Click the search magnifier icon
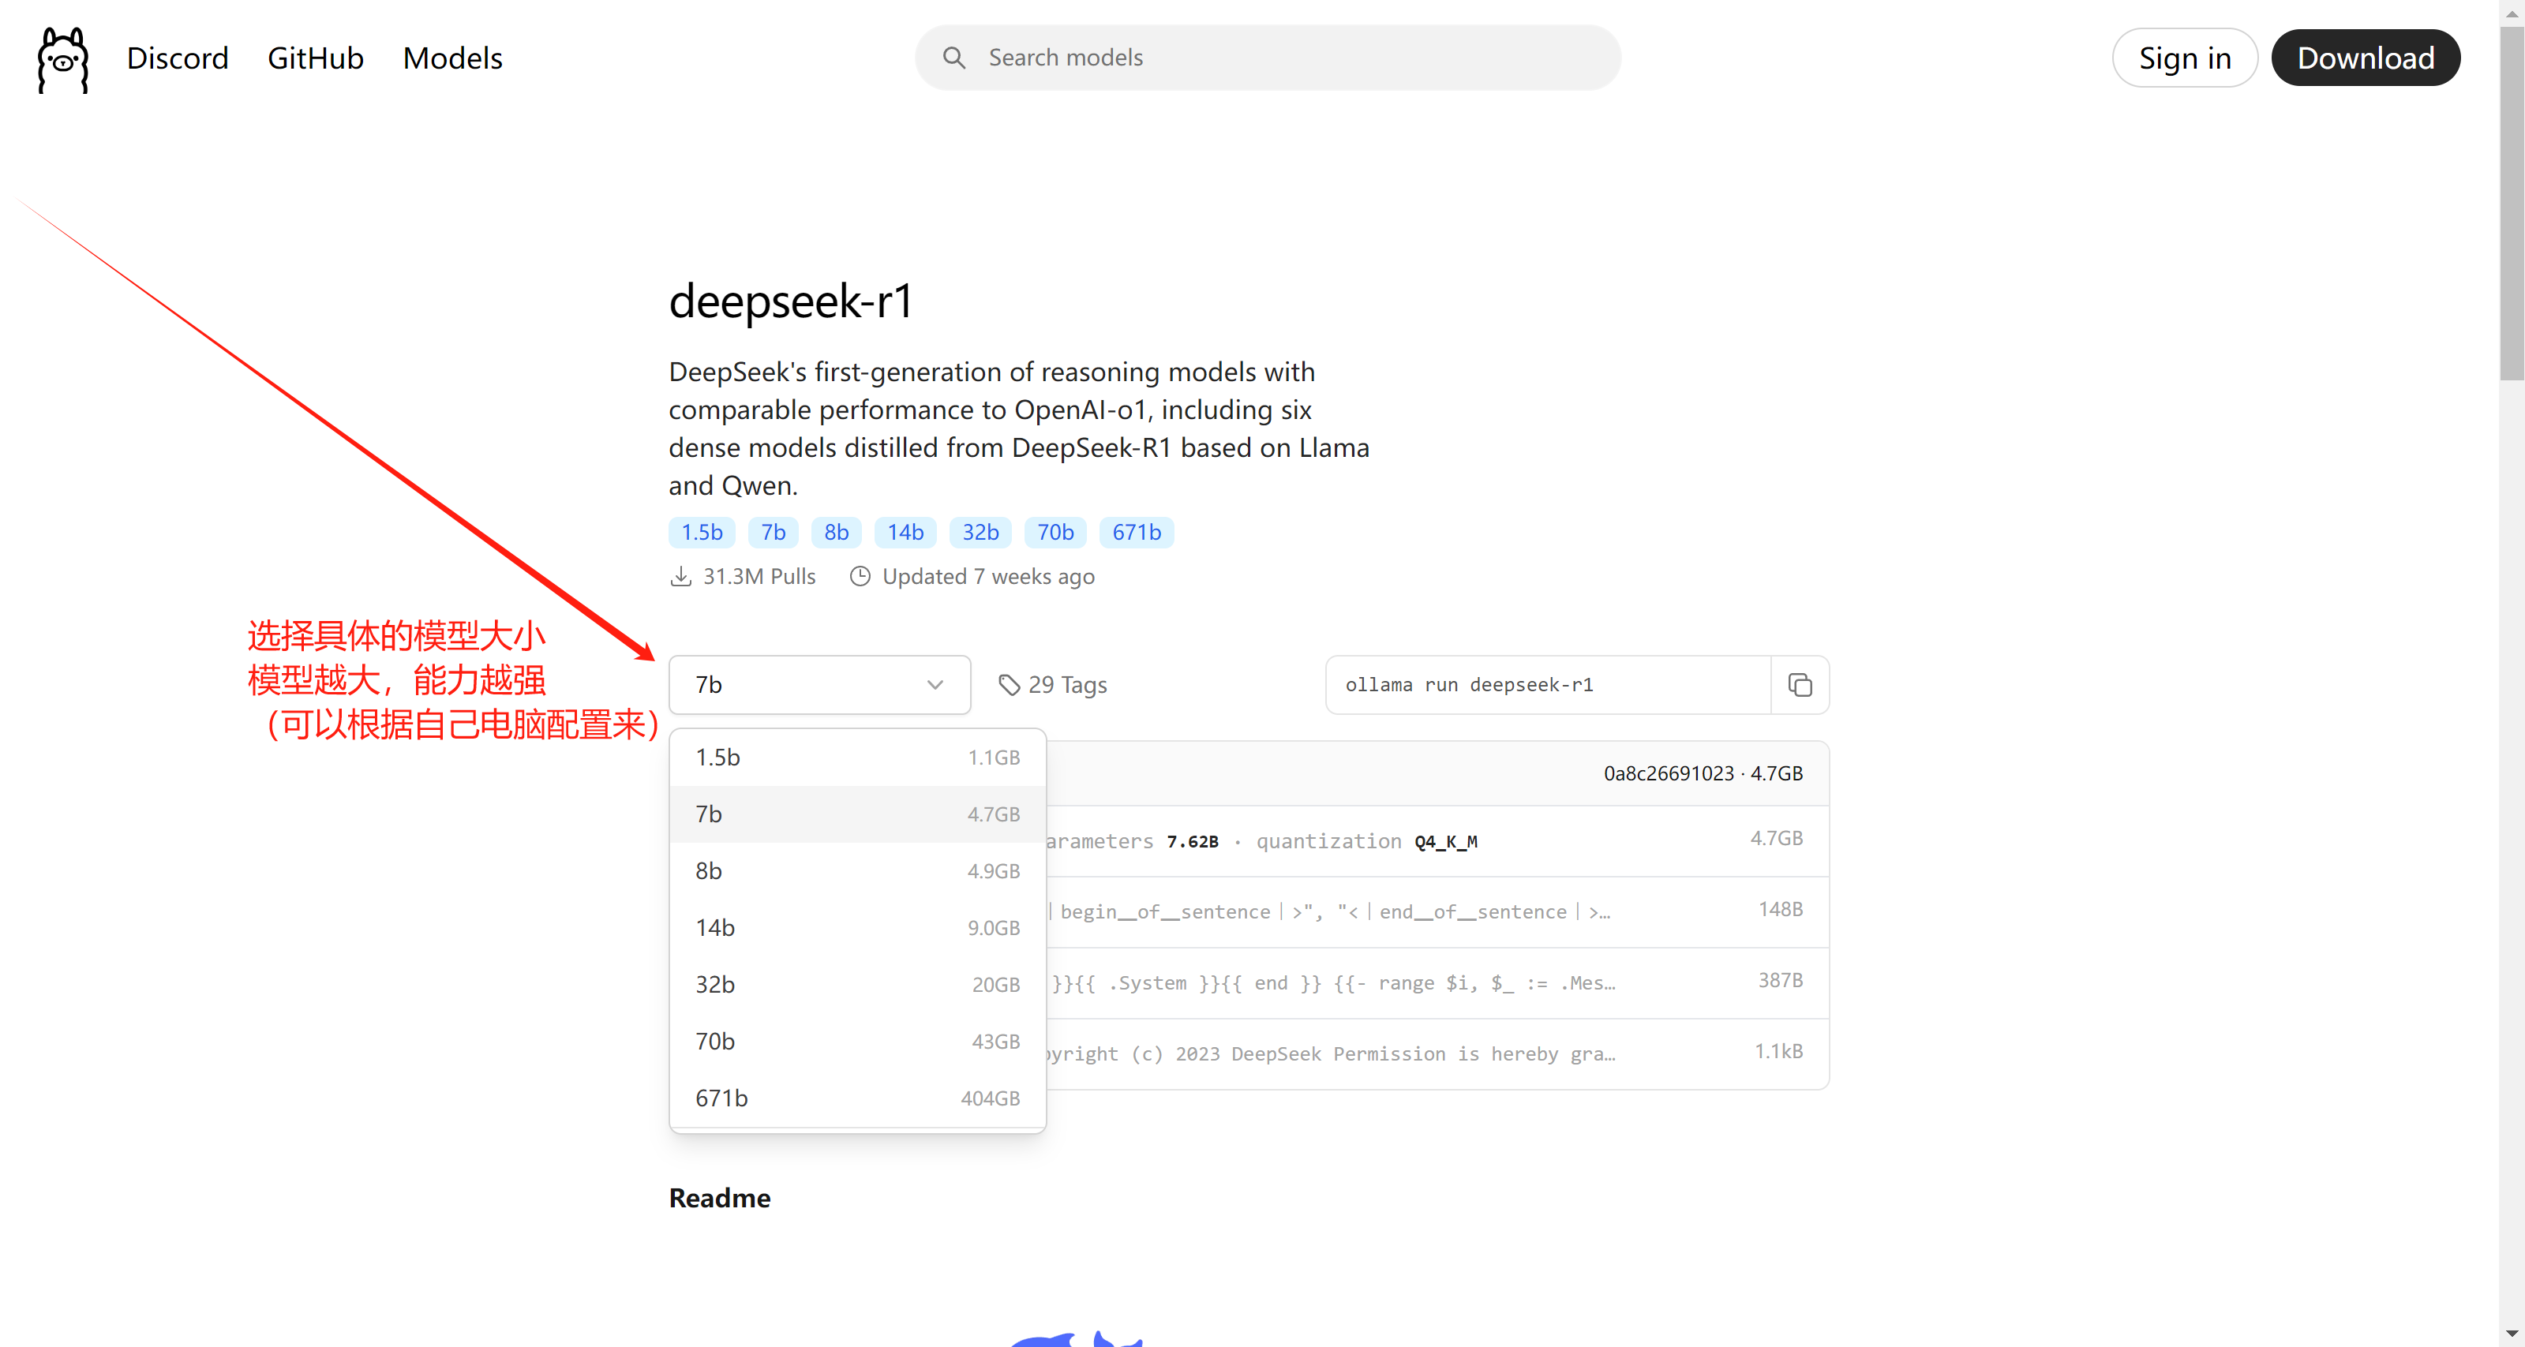This screenshot has height=1347, width=2525. [953, 58]
